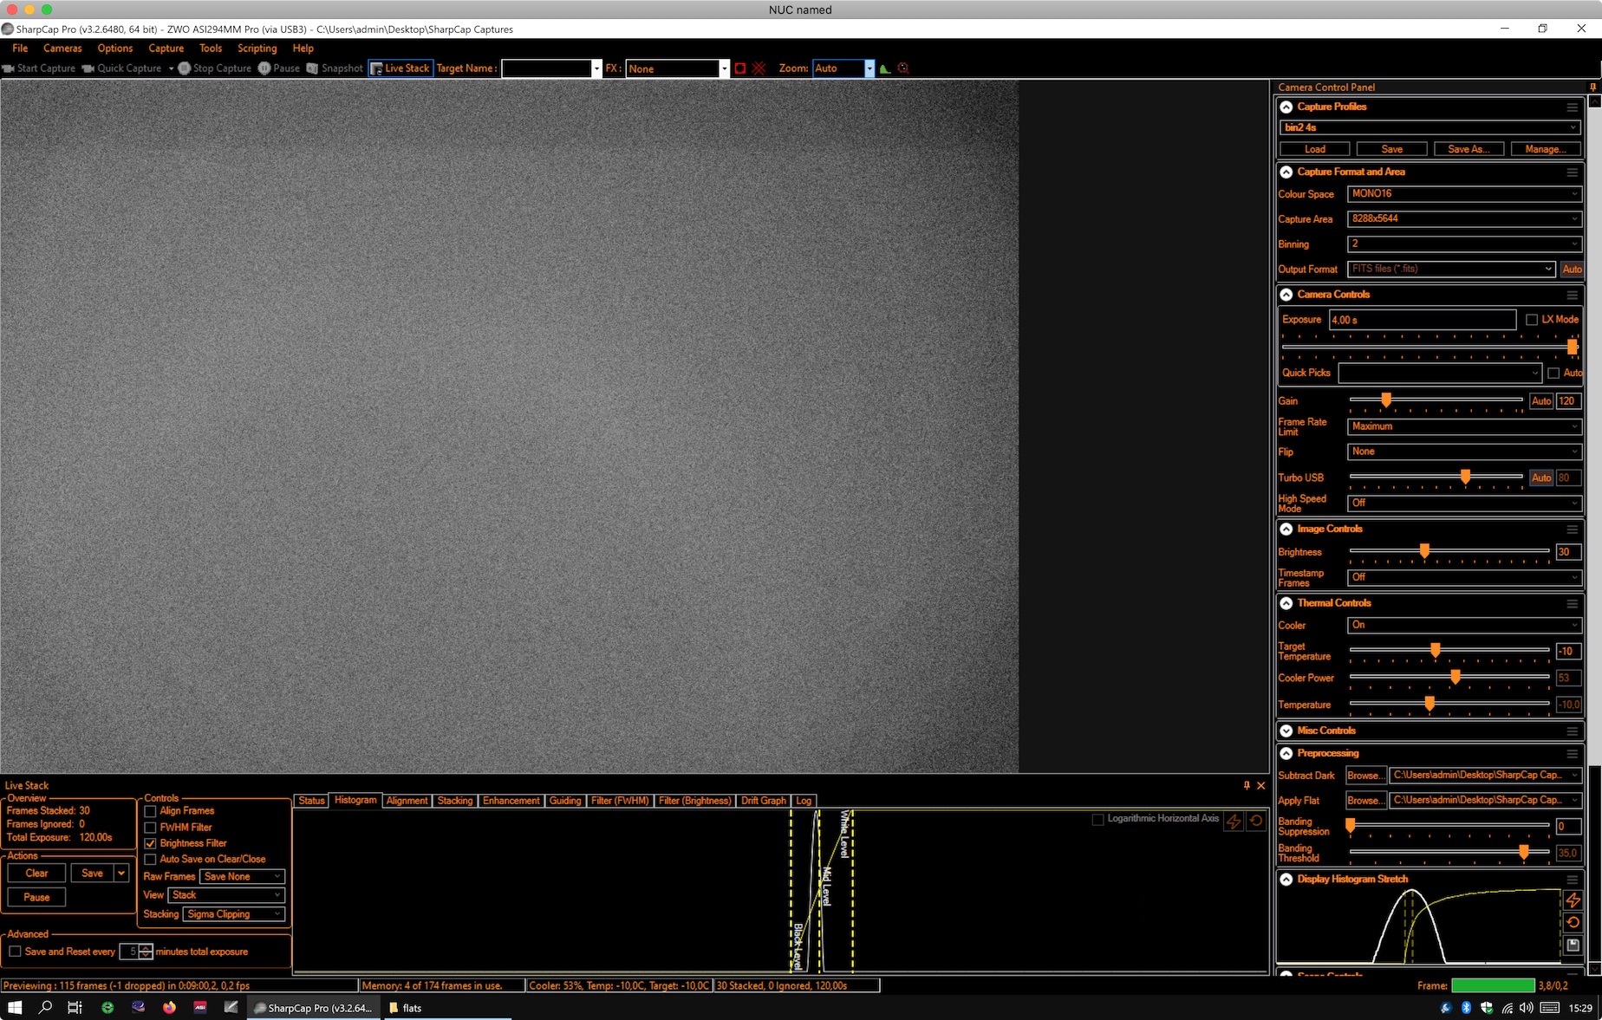
Task: Open Windows taskbar search
Action: click(x=45, y=1007)
